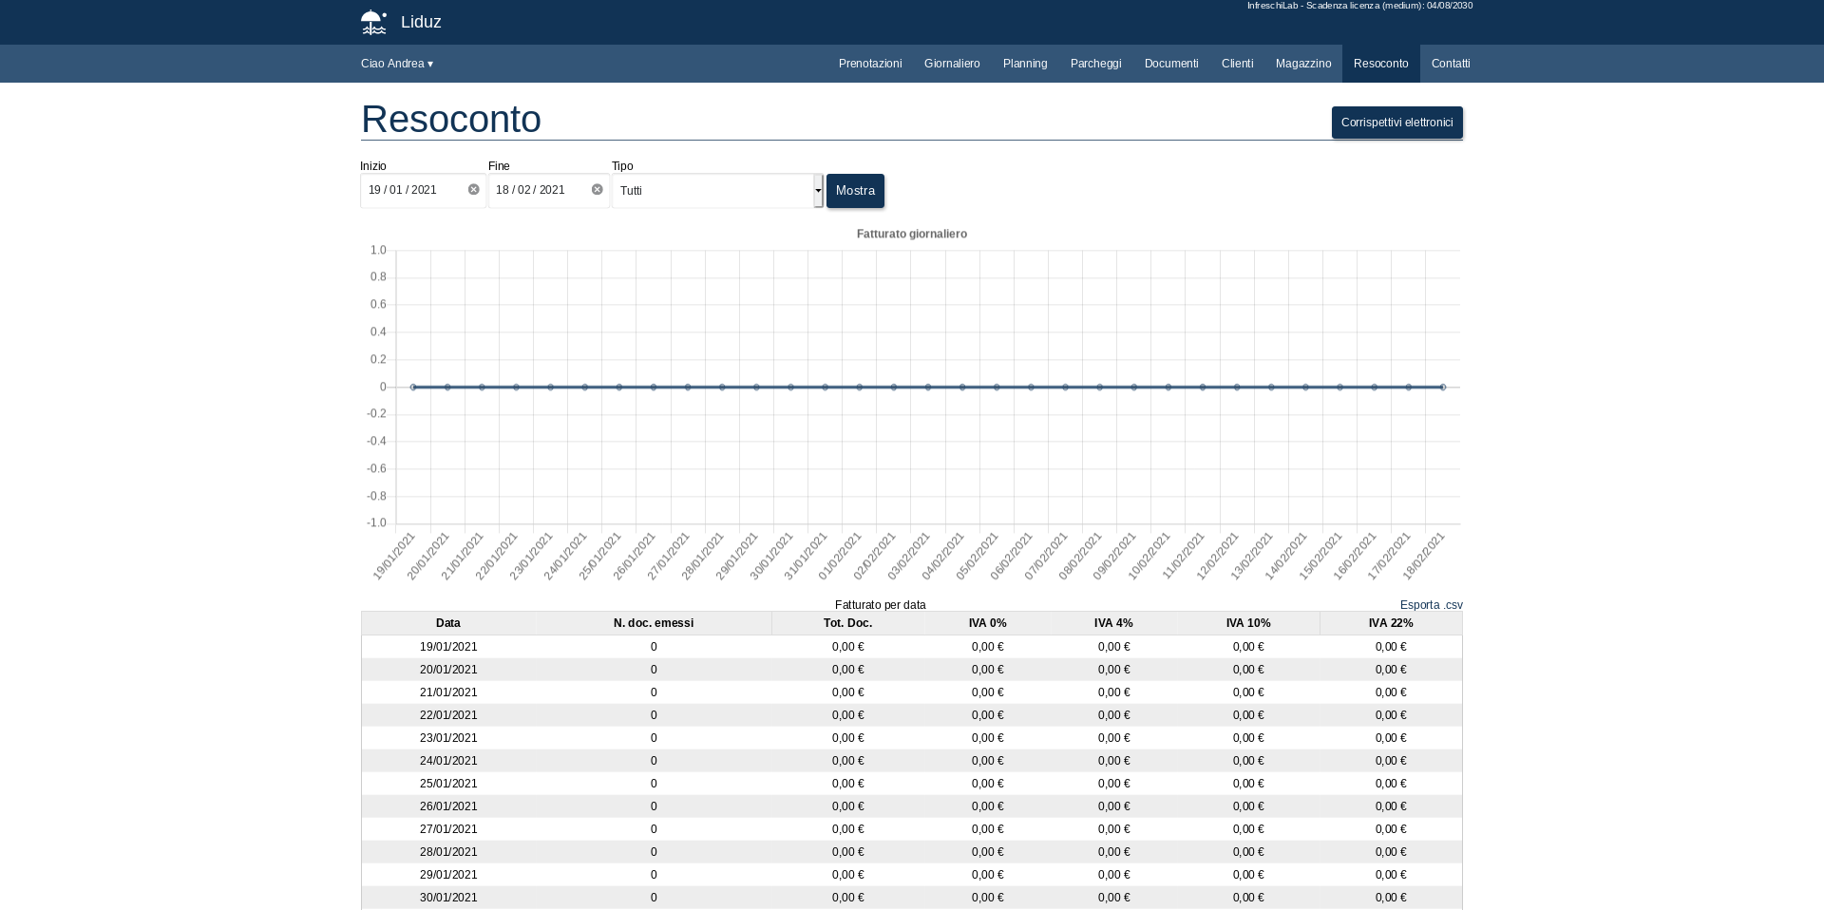1824x910 pixels.
Task: Select the 23/01/2021 table row date
Action: click(448, 738)
